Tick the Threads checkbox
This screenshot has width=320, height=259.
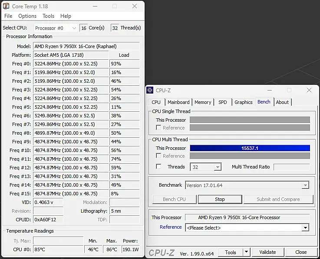158,167
